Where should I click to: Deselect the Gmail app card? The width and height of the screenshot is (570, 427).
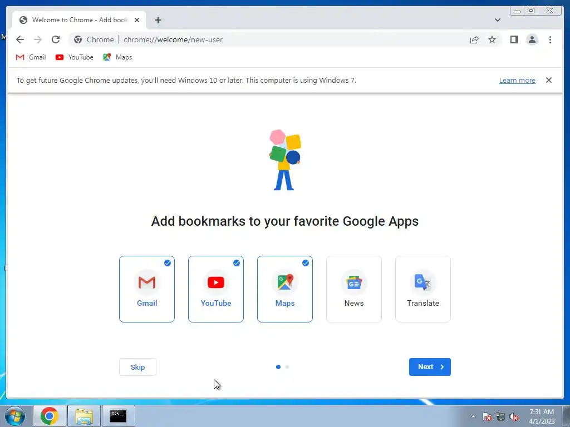point(147,289)
